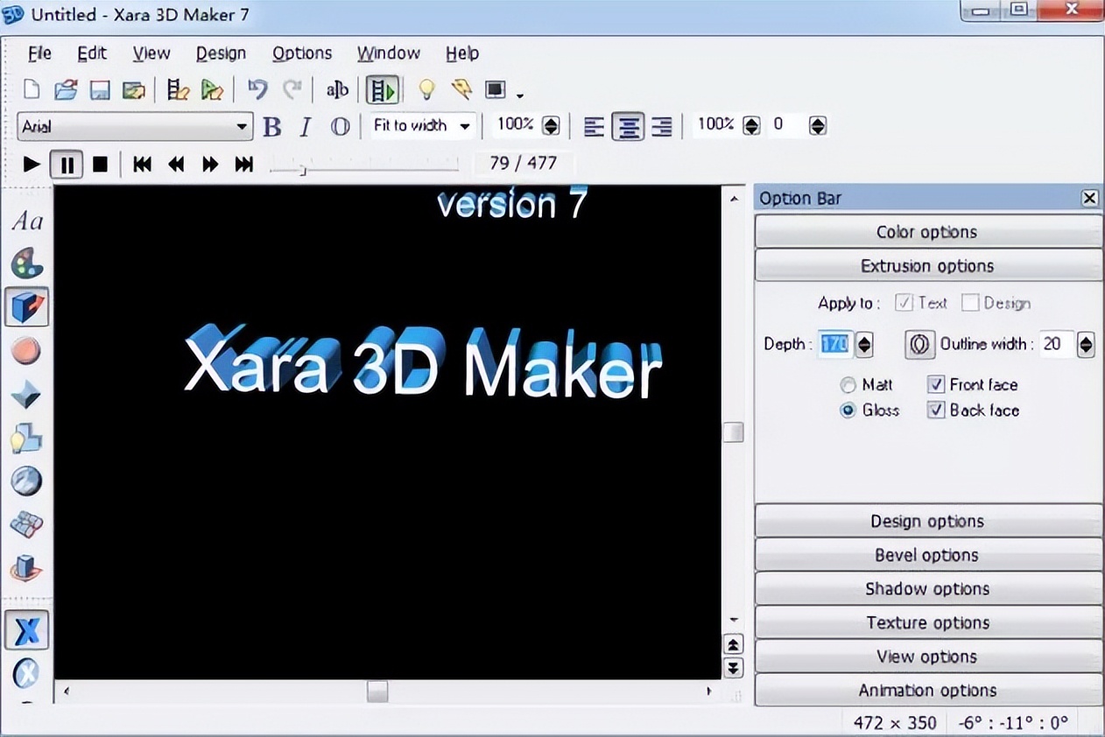
Task: Open the text editor 'ab' icon
Action: [337, 89]
